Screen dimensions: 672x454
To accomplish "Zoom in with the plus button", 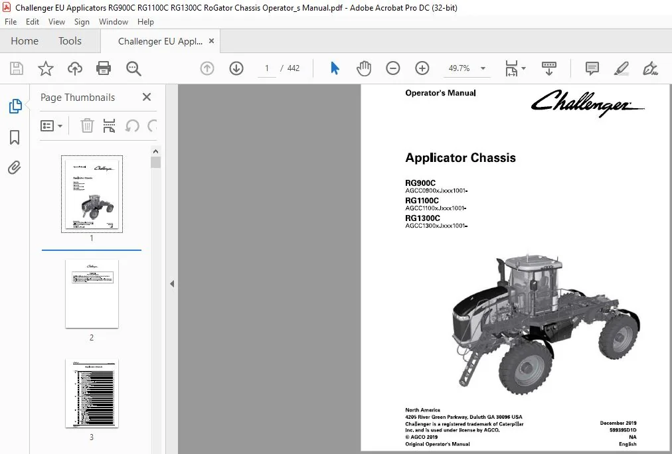I will [422, 68].
